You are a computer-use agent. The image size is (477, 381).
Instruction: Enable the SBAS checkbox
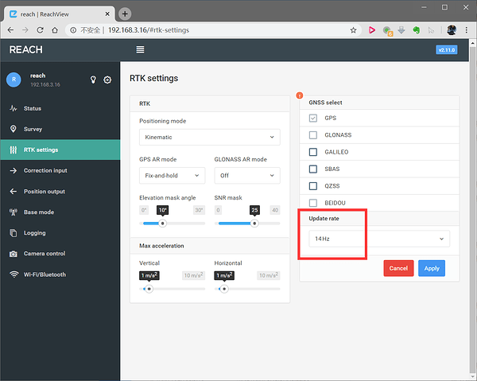click(x=313, y=169)
